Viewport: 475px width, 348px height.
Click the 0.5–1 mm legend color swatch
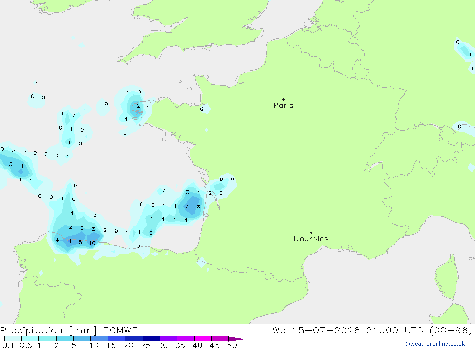[x=30, y=339]
